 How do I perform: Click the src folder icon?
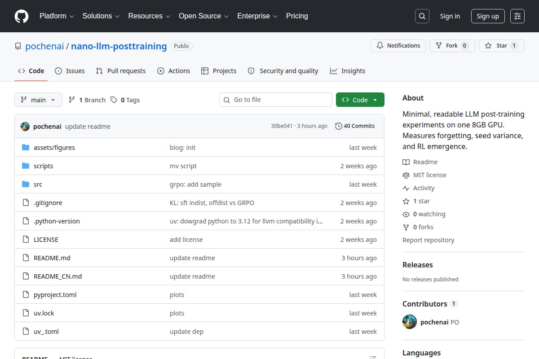coord(26,184)
